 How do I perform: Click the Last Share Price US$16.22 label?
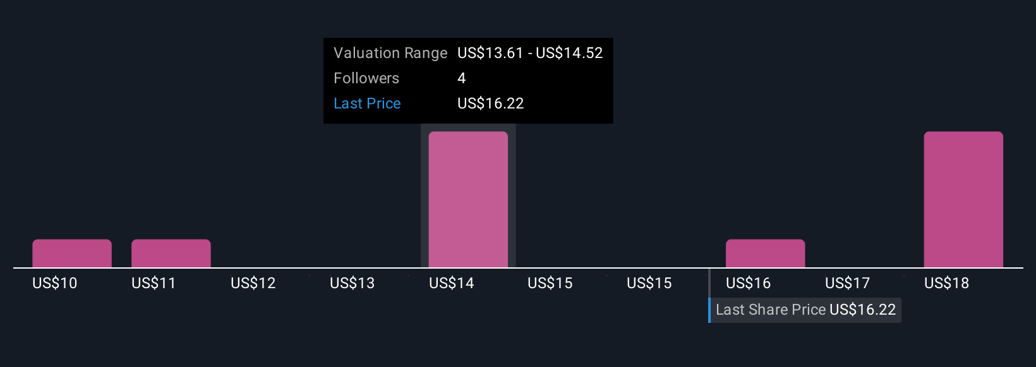[805, 310]
